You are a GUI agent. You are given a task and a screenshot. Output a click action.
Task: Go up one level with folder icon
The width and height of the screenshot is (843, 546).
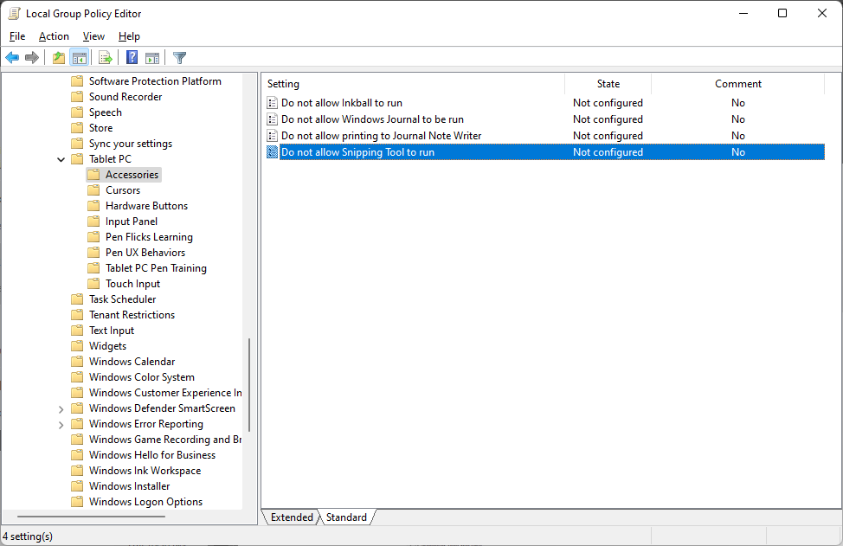click(x=58, y=58)
